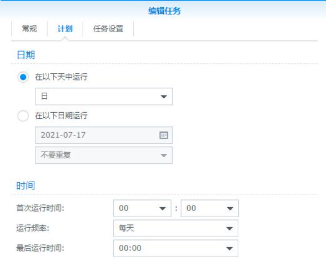Select the 在以下天中运行 radio button
The height and width of the screenshot is (270, 326).
click(x=23, y=77)
